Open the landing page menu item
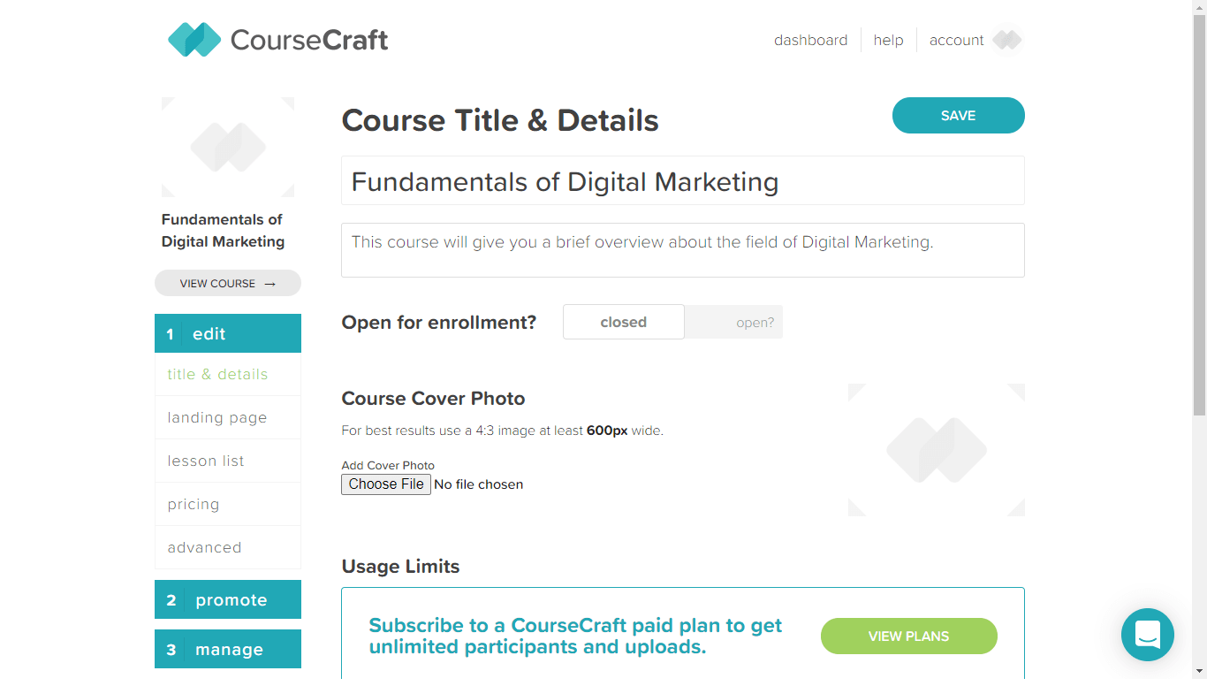Viewport: 1207px width, 686px height. [x=217, y=418]
